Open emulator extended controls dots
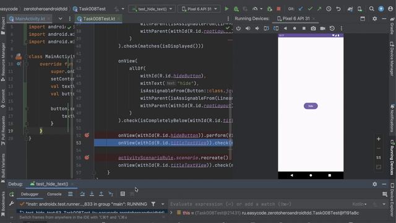The height and width of the screenshot is (223, 396). pyautogui.click(x=342, y=28)
